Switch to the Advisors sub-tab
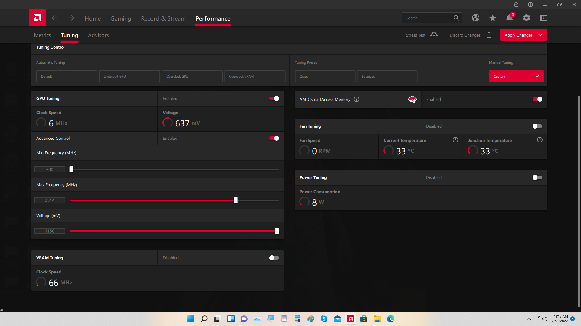 coord(98,35)
